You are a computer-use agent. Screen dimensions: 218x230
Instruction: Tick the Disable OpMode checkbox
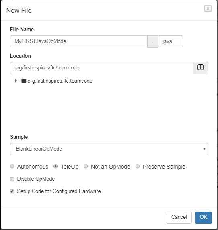[x=12, y=179]
